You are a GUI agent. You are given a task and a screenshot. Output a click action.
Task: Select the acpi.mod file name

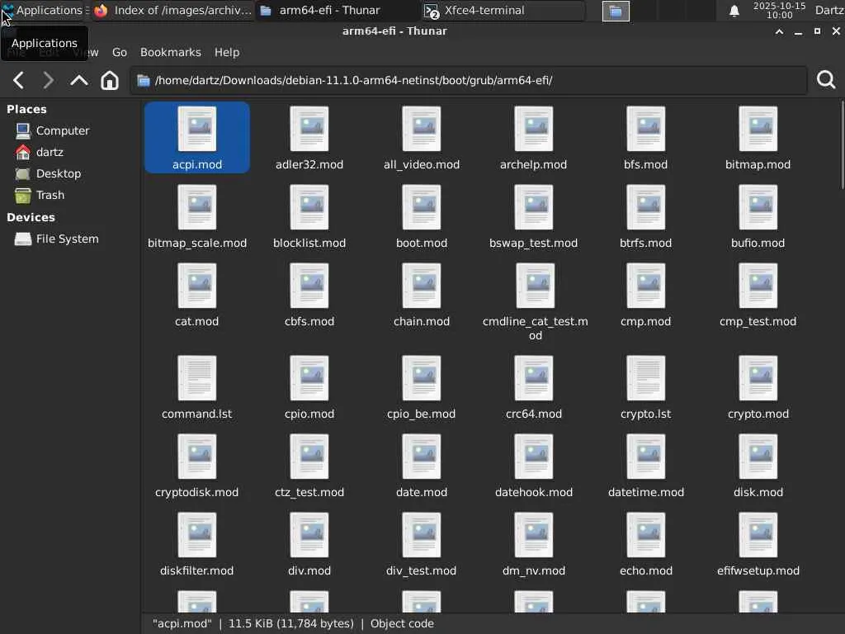pos(197,164)
